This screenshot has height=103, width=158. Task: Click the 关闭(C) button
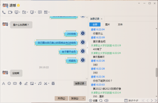(61, 98)
